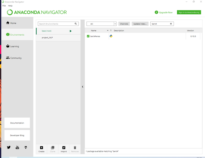Click the green play arrow on base (root)
205x158 pixels.
[71, 31]
